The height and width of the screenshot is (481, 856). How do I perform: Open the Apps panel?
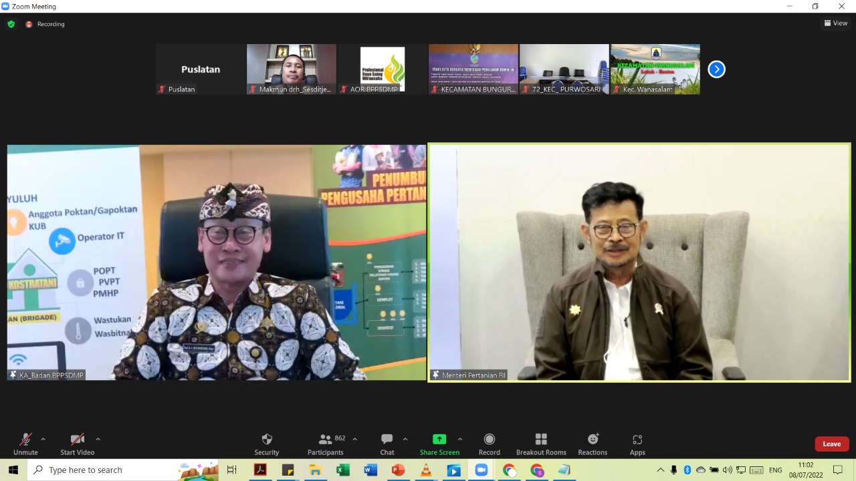[x=637, y=444]
